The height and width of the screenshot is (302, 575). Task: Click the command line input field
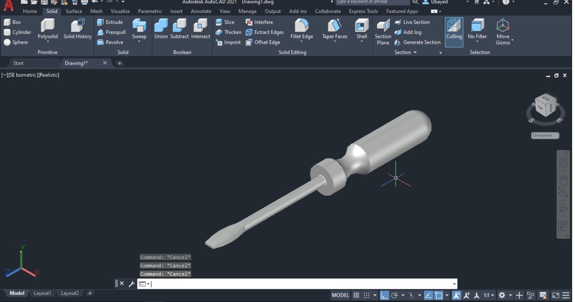(287, 284)
